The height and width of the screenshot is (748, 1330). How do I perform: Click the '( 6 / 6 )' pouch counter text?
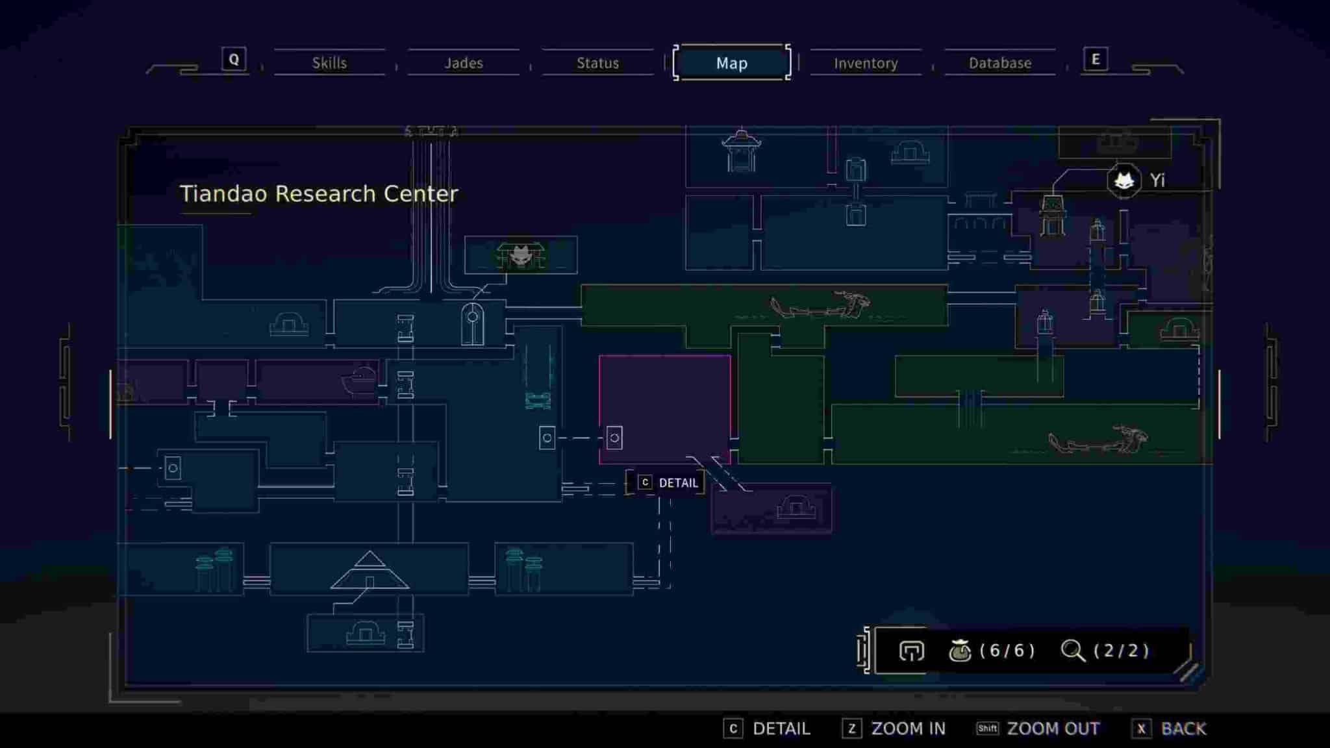click(1007, 650)
